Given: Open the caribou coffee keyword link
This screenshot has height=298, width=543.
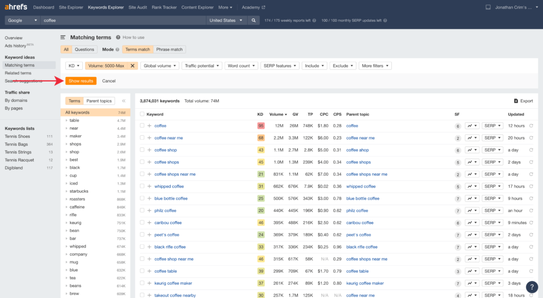Looking at the screenshot, I should 168,223.
